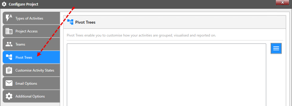Click the lightning bolt Types of Activities icon
292x106 pixels.
click(x=9, y=18)
